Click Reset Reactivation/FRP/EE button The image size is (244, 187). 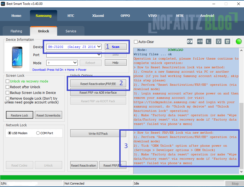98,84
